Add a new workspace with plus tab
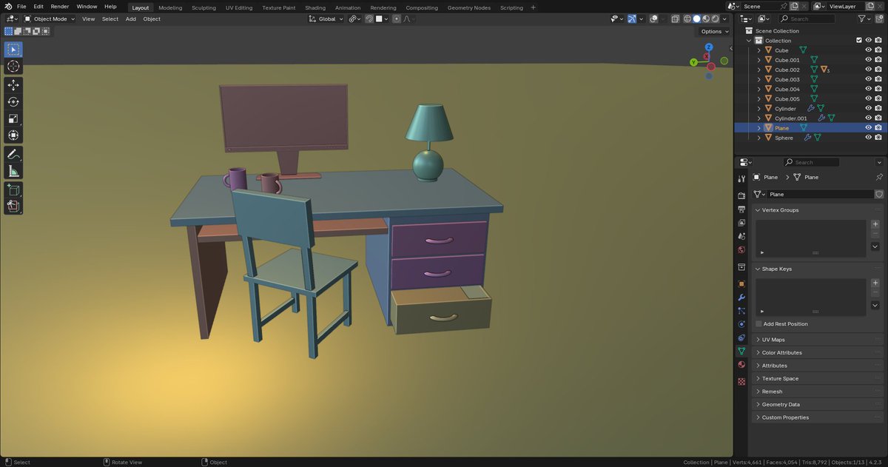Image resolution: width=888 pixels, height=467 pixels. click(x=533, y=7)
